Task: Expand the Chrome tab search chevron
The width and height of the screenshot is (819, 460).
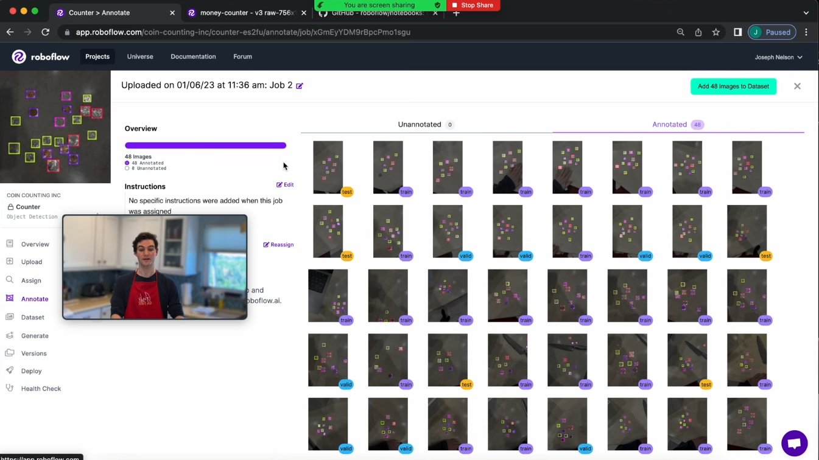Action: [806, 13]
